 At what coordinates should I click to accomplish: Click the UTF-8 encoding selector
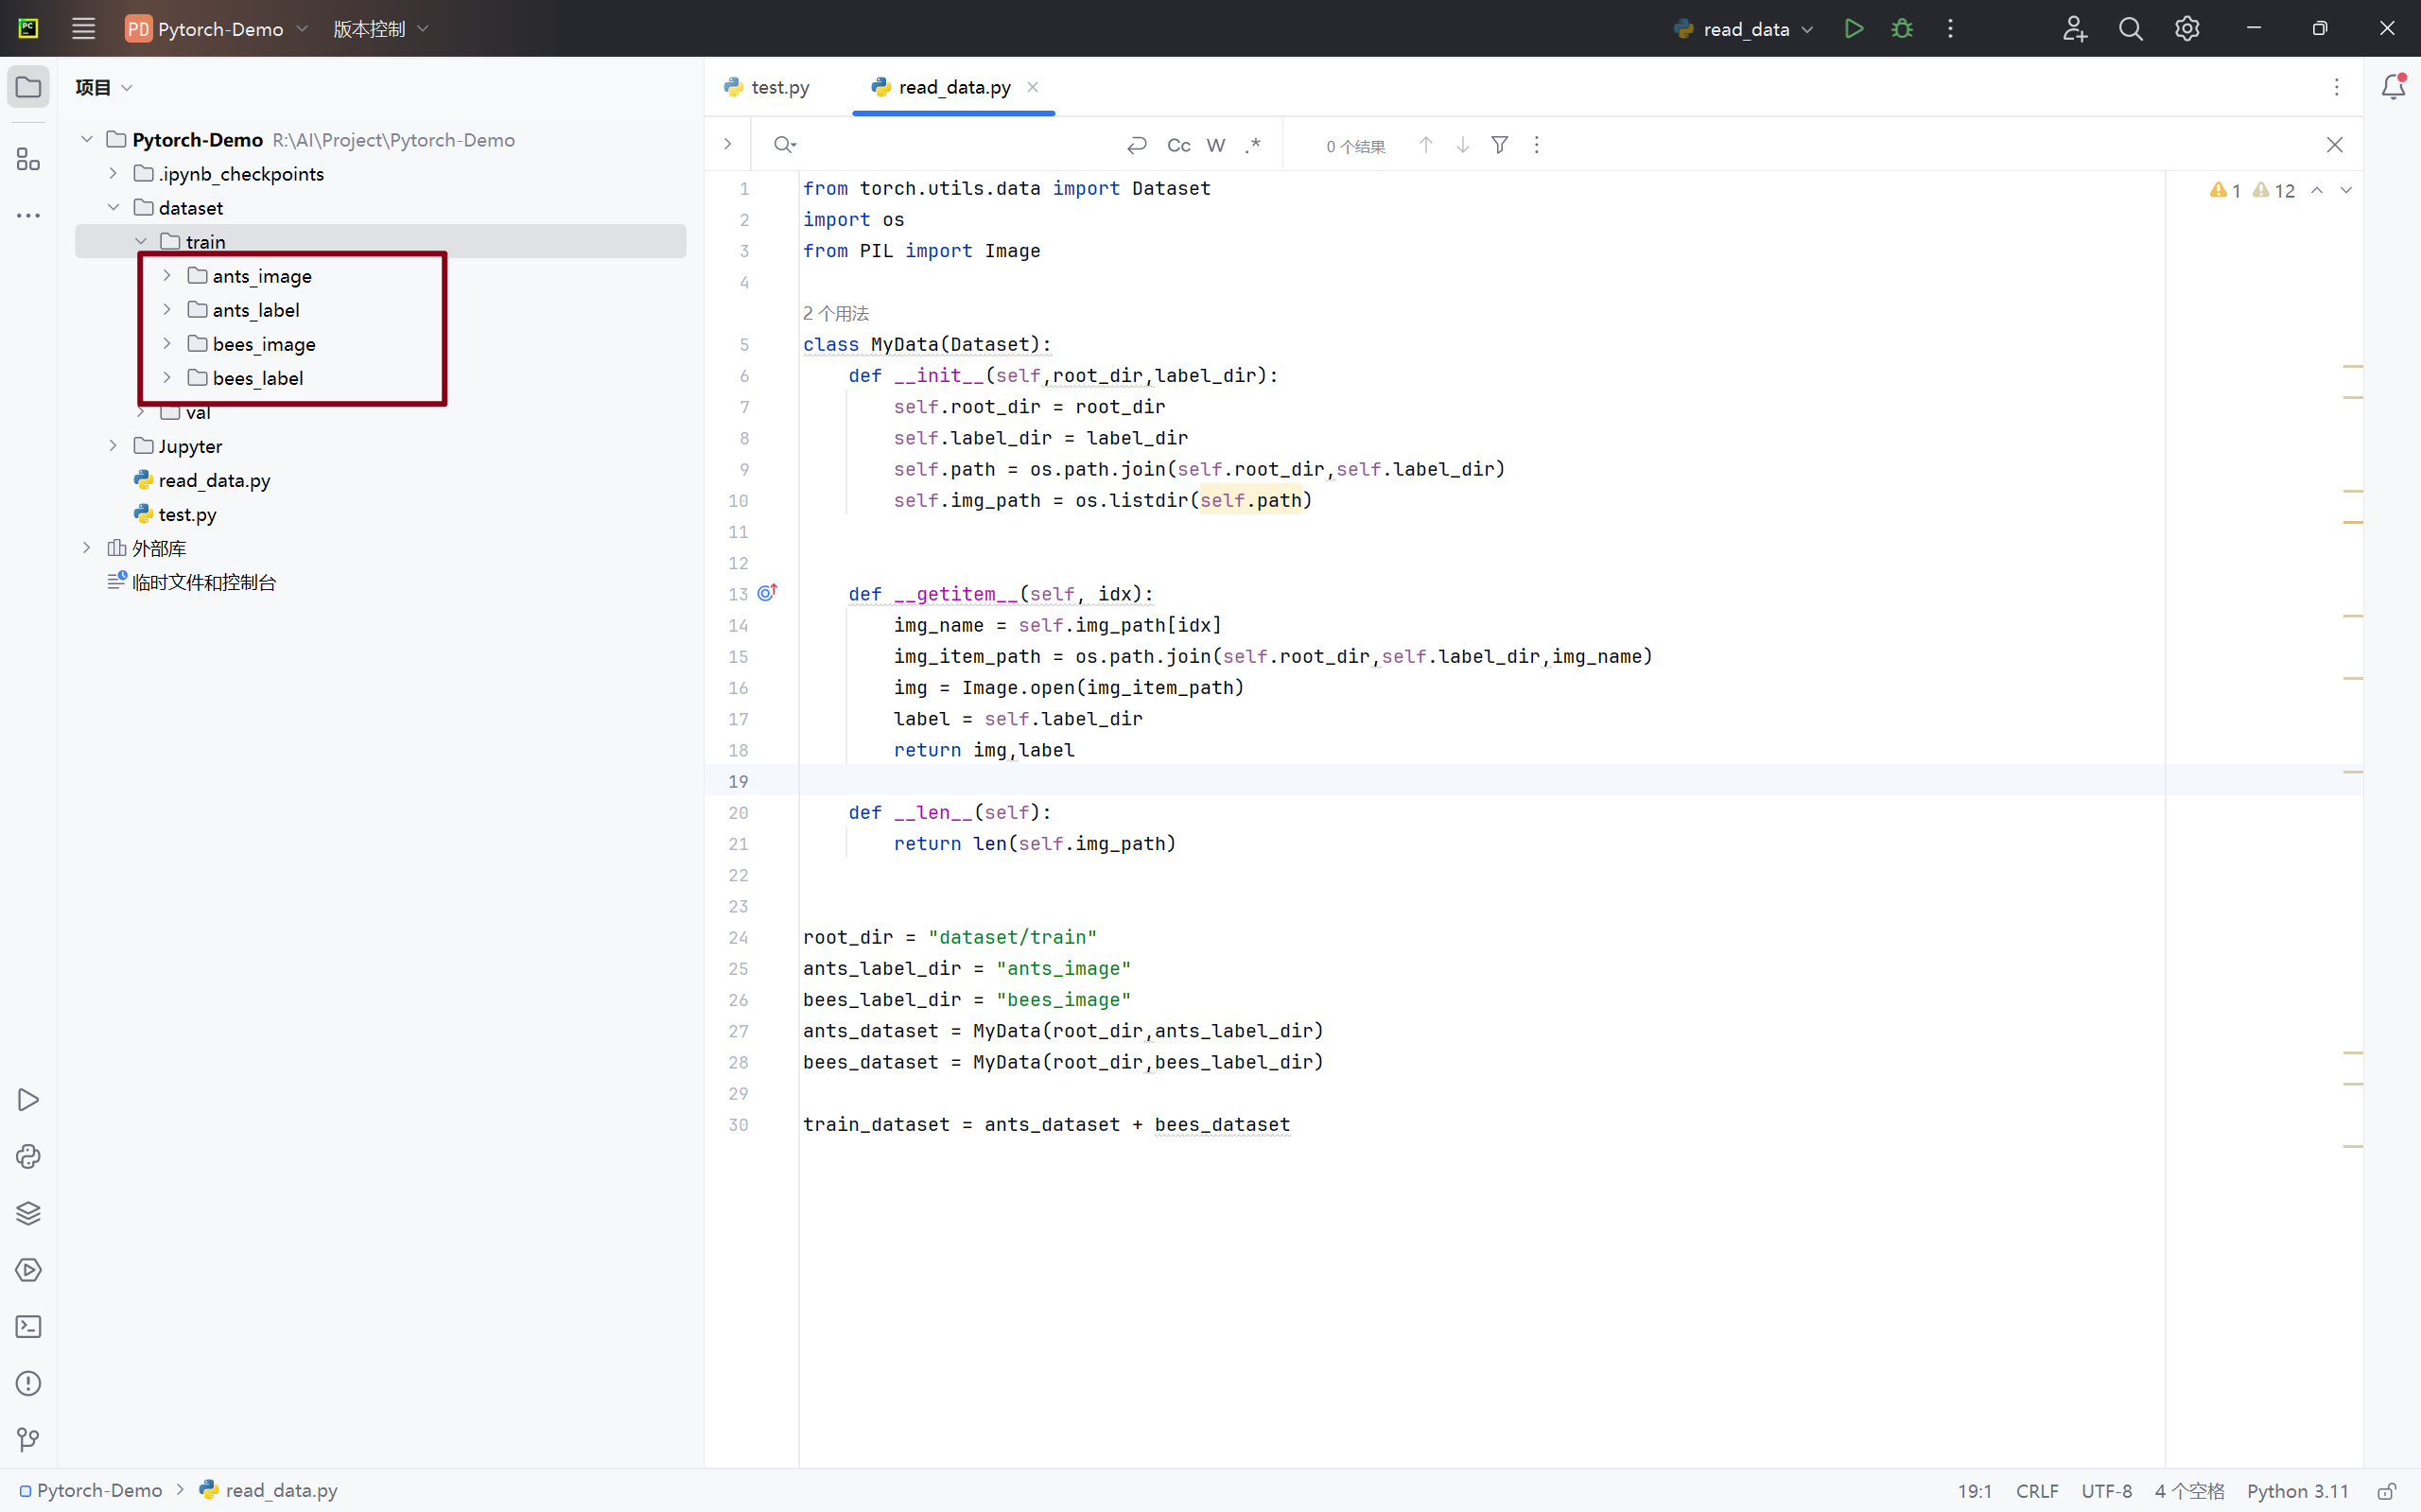(x=2106, y=1490)
